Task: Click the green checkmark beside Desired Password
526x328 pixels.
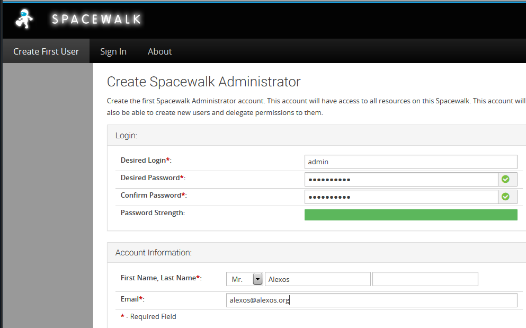Action: click(505, 179)
